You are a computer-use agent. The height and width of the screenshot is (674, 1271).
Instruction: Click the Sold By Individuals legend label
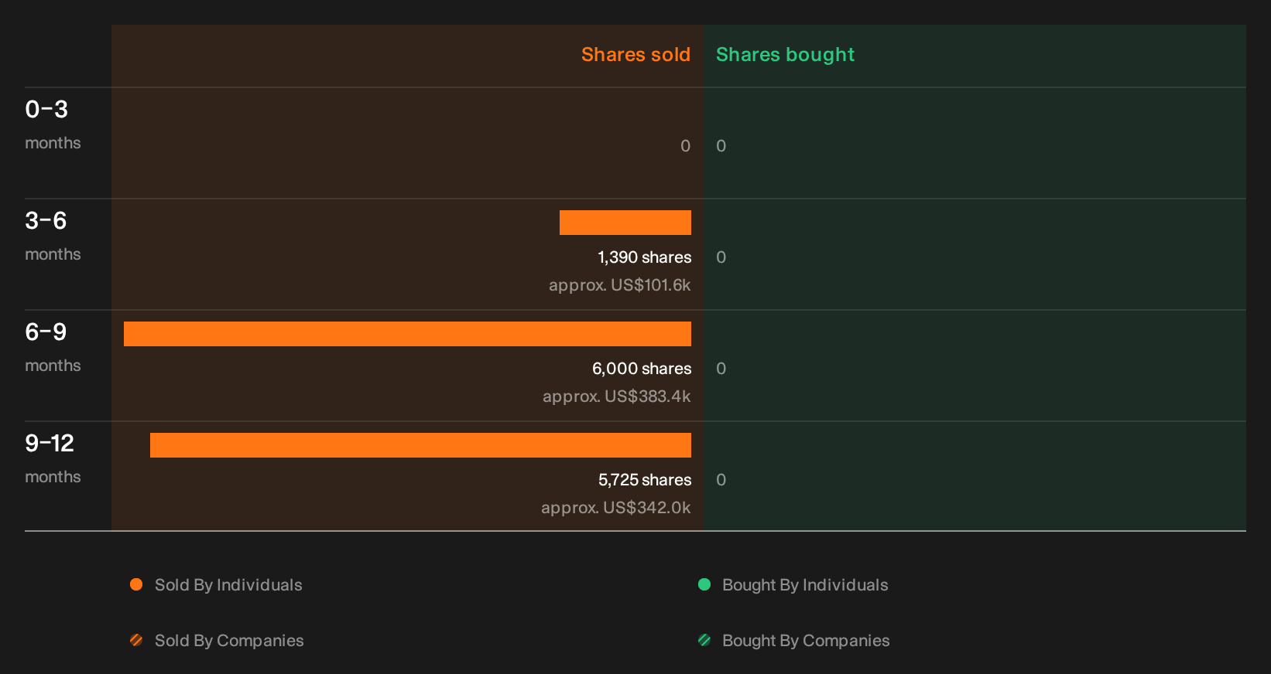228,585
